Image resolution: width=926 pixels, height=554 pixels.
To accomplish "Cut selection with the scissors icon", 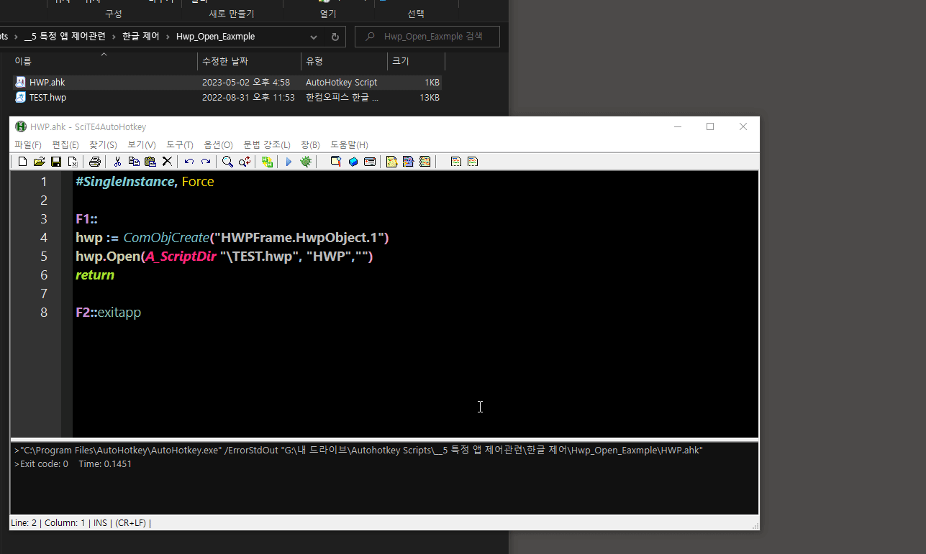I will [x=117, y=162].
